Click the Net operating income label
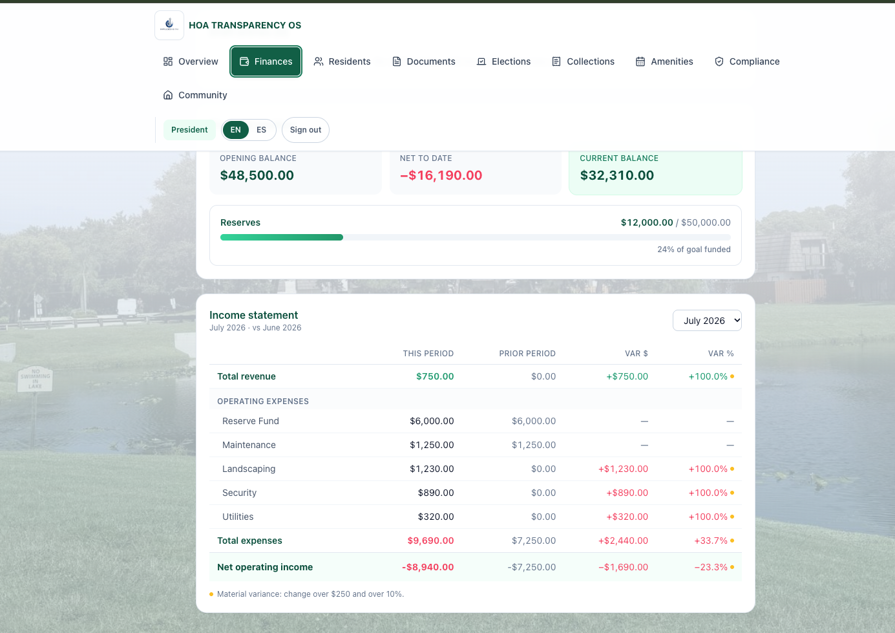 coord(265,567)
